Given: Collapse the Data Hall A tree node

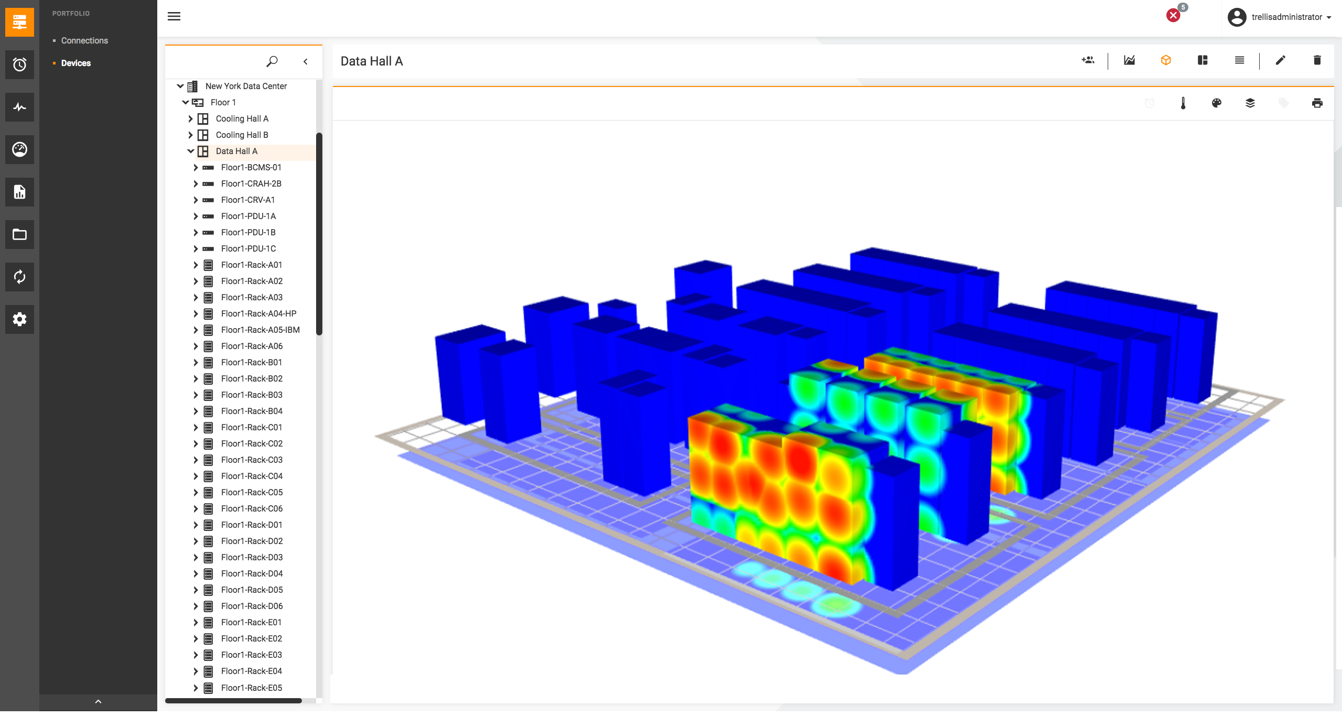Looking at the screenshot, I should pos(190,151).
